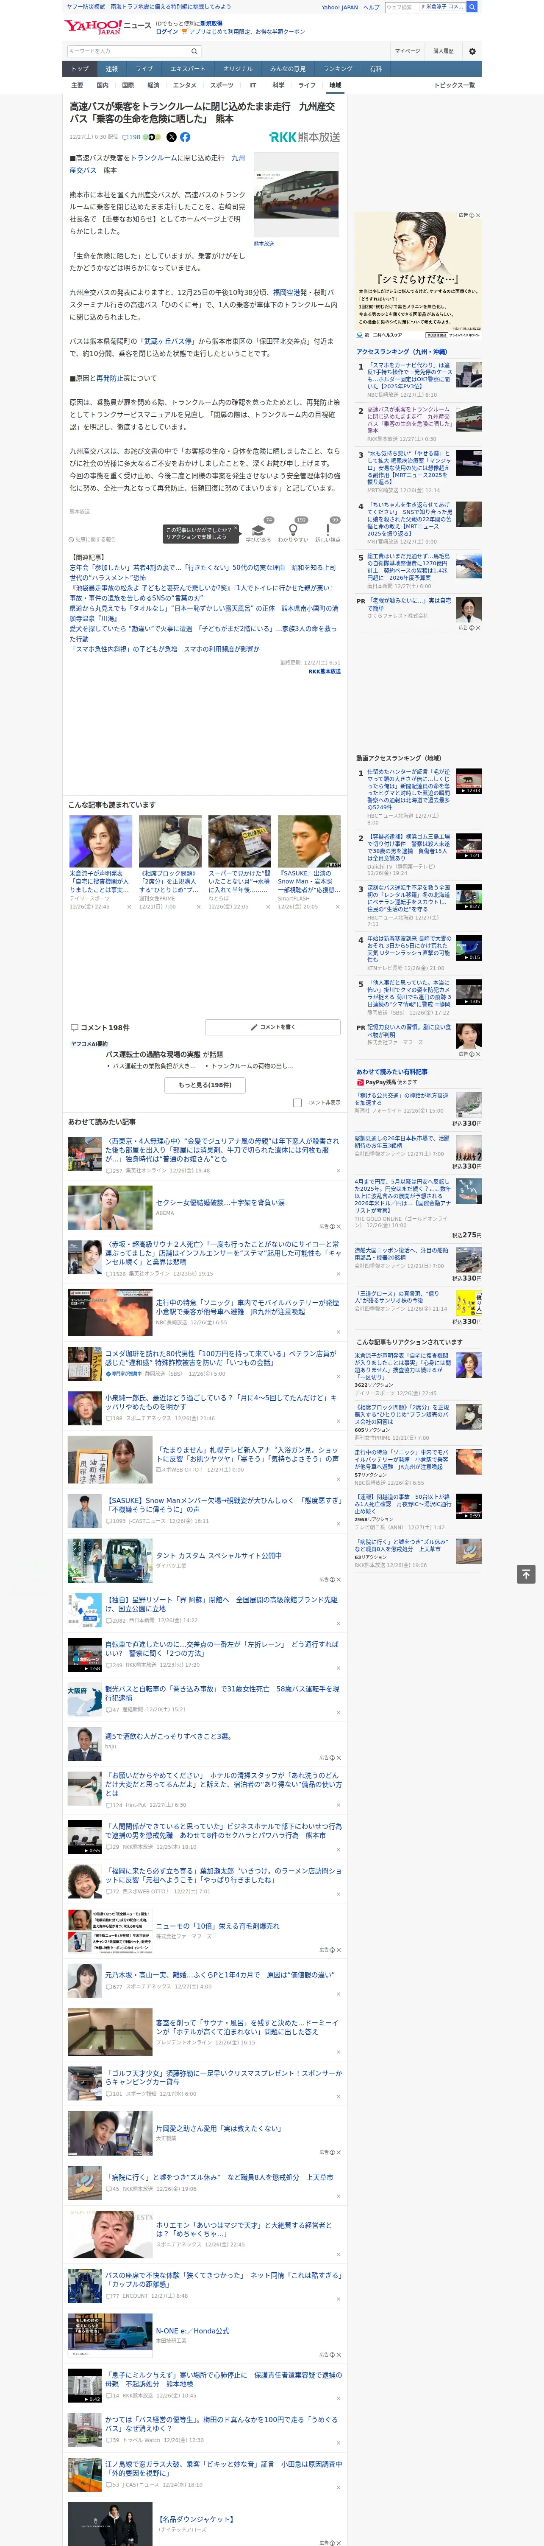The width and height of the screenshot is (544, 2546).
Task: Open the ライブ tab in main navigation
Action: (x=144, y=68)
